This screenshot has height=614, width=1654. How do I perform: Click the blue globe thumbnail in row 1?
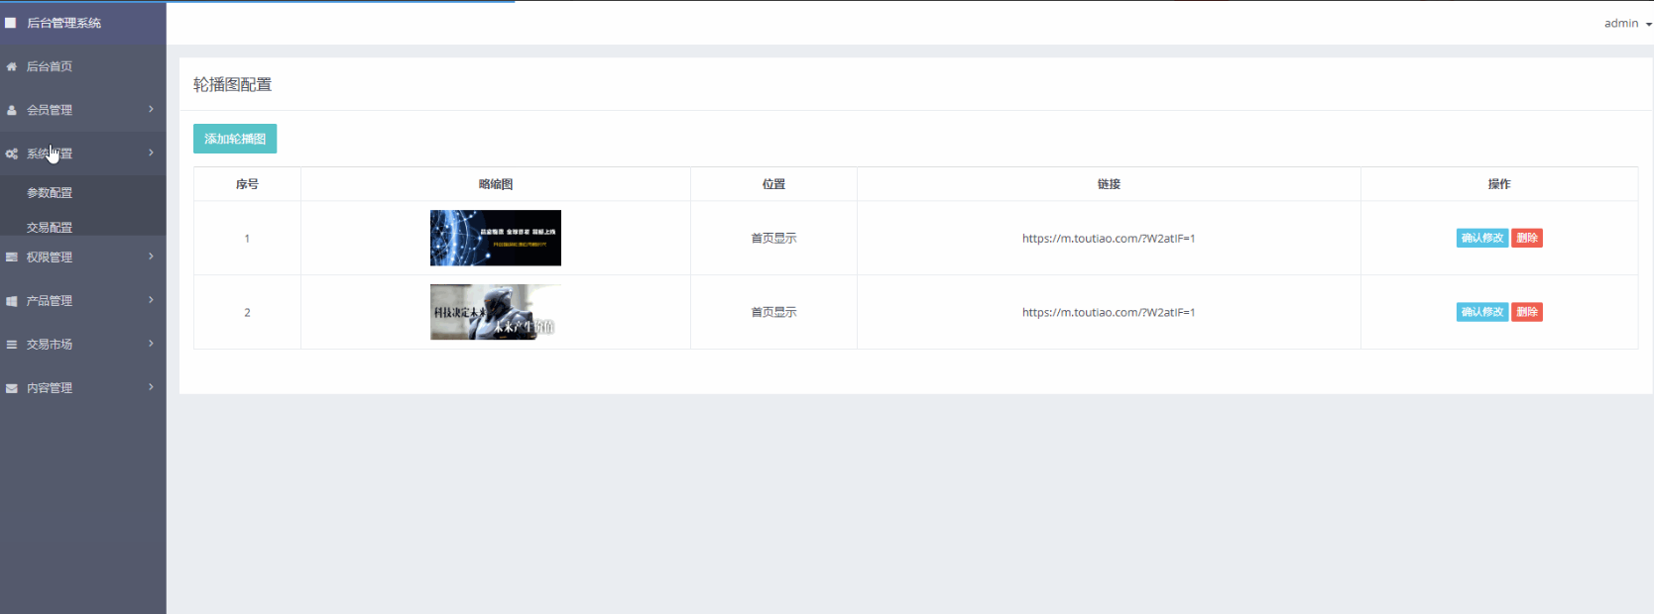click(x=496, y=238)
